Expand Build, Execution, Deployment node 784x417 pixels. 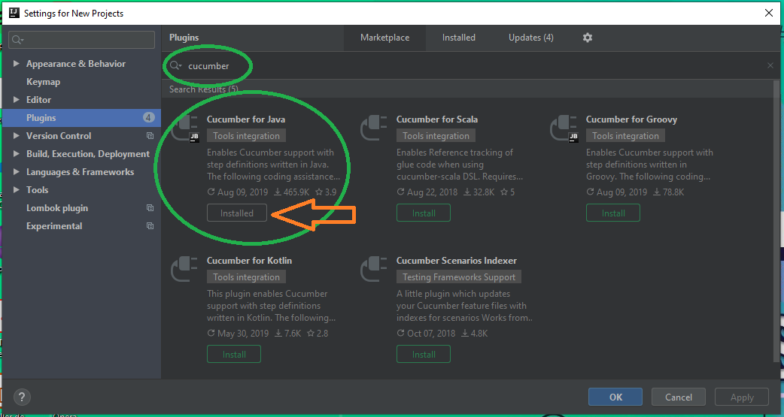point(17,154)
